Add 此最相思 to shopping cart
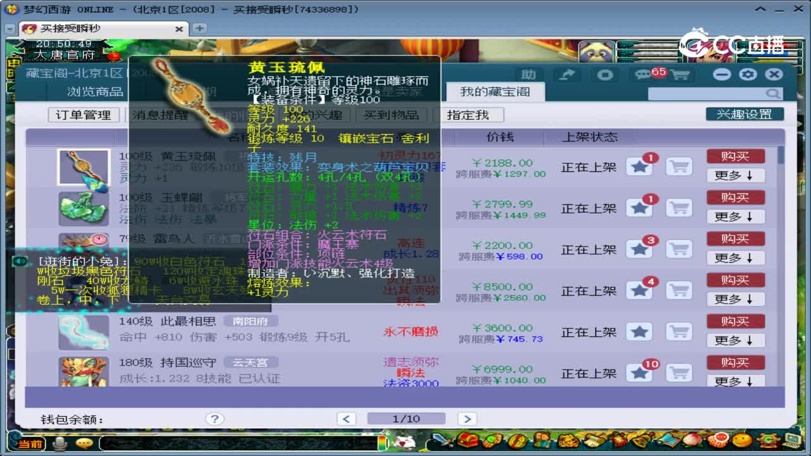The height and width of the screenshot is (456, 811). coord(679,332)
